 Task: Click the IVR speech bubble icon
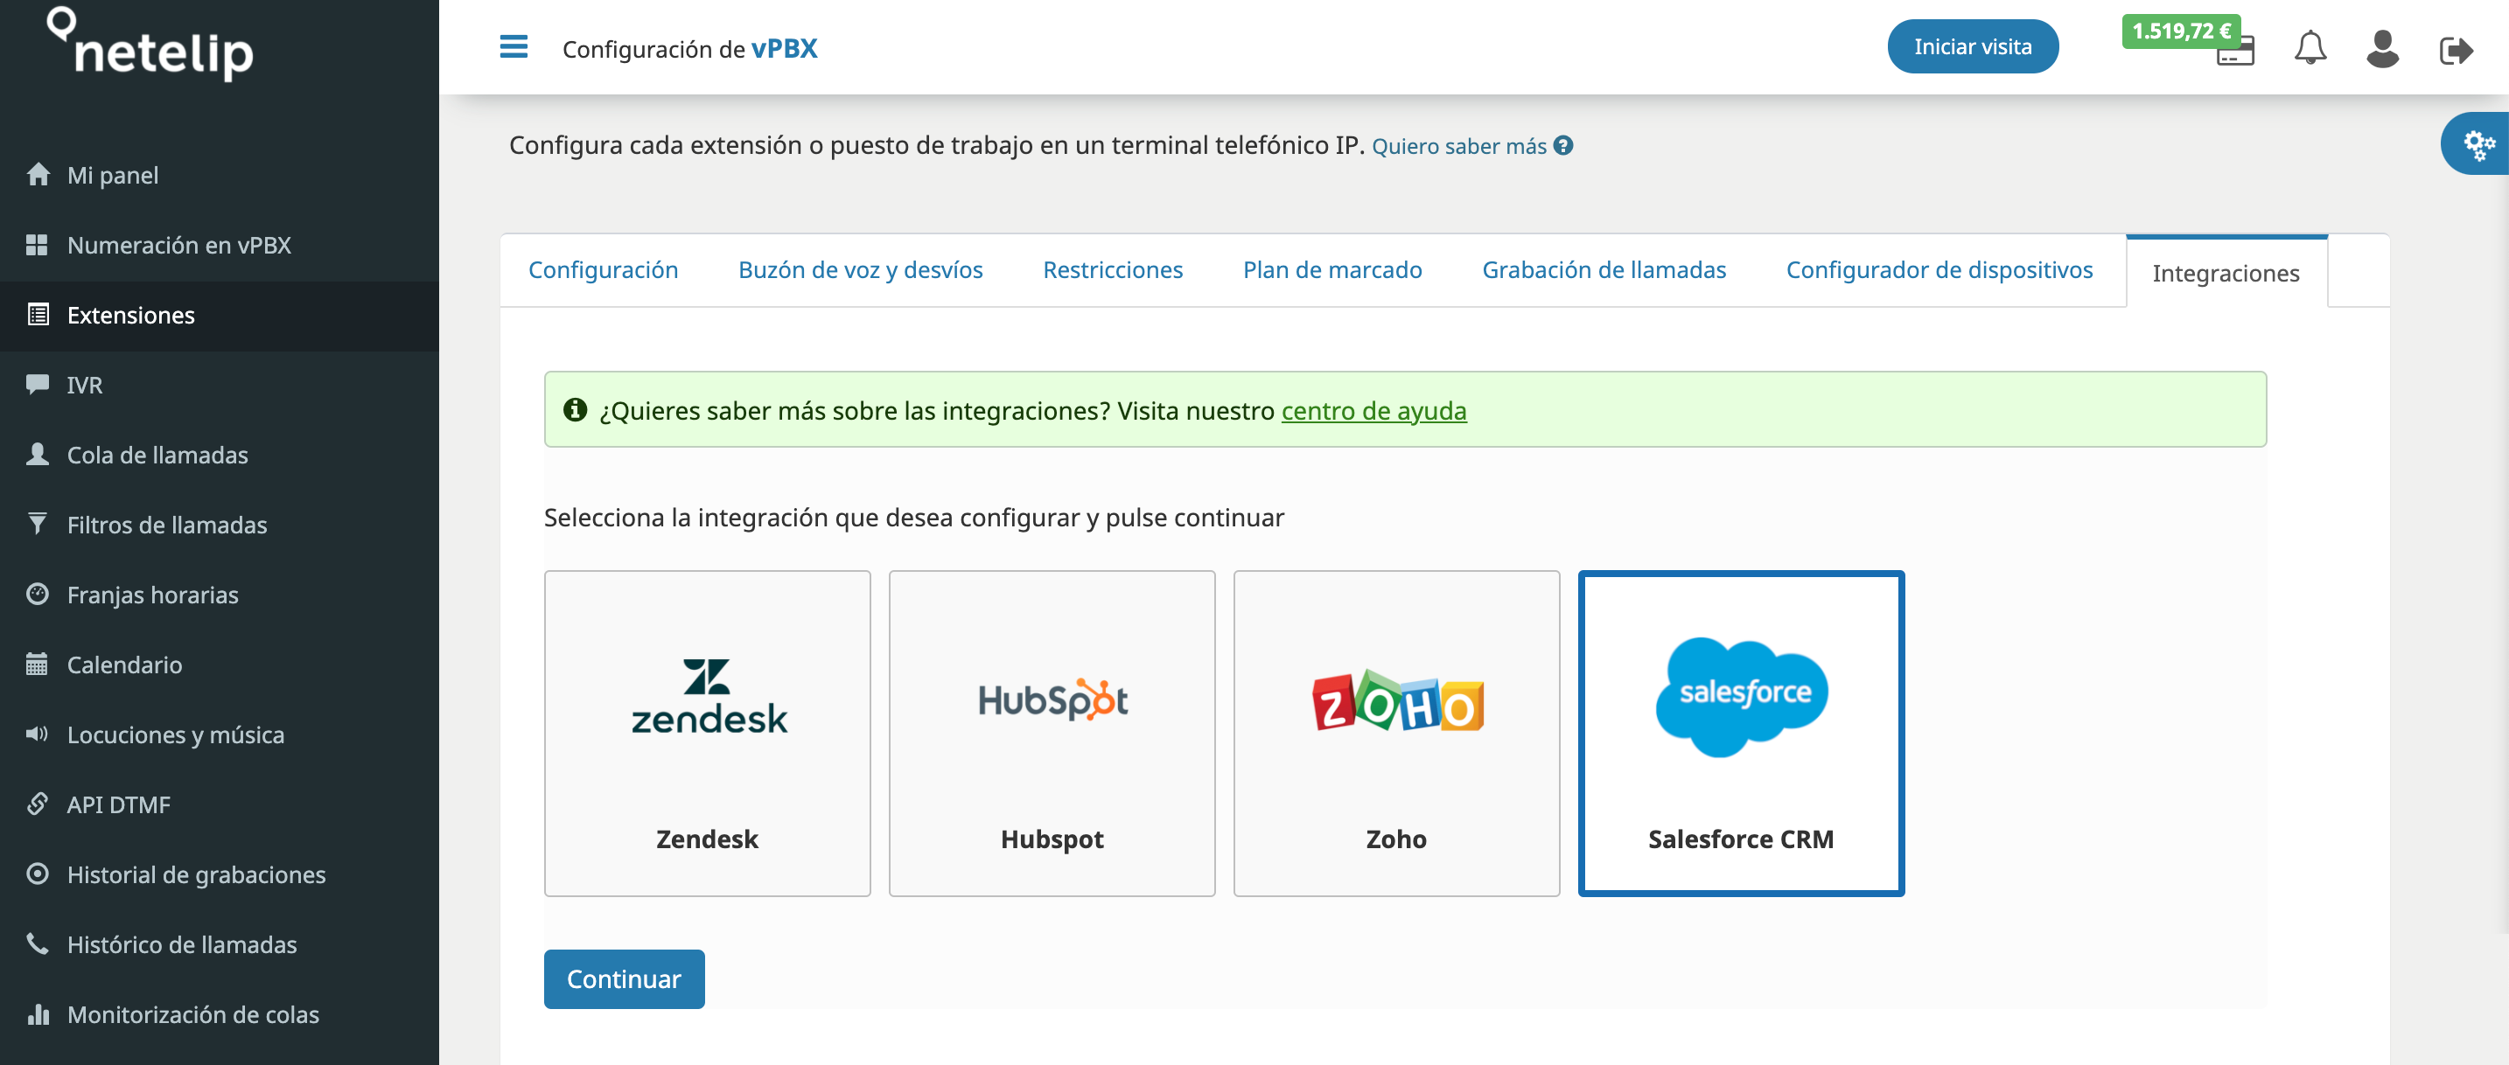coord(38,385)
